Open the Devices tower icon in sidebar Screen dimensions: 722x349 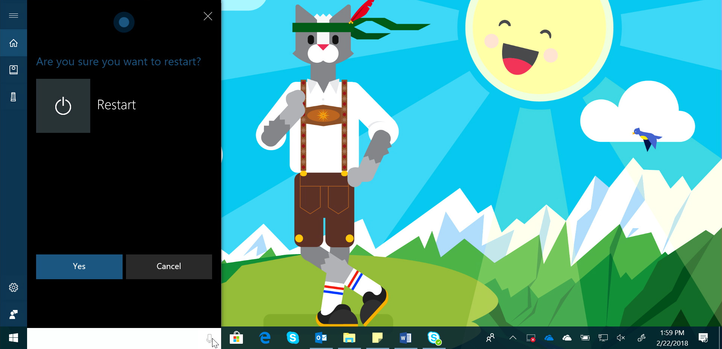click(x=14, y=97)
